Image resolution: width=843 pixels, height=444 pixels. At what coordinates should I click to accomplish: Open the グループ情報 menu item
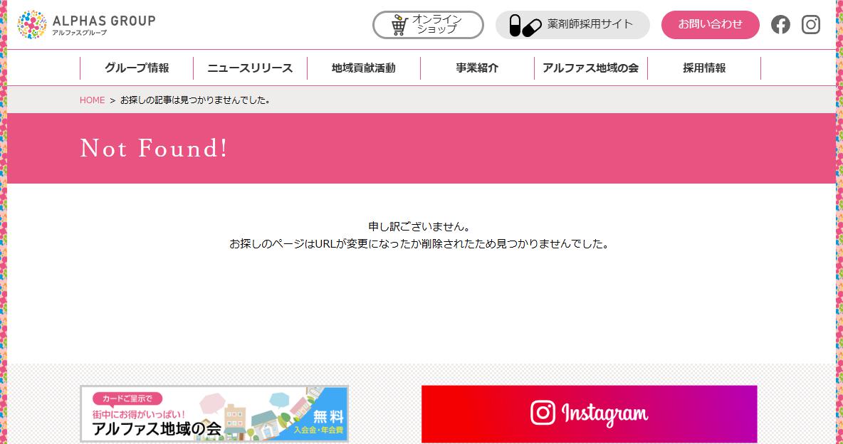pos(137,68)
